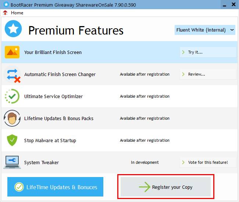Select the Your Brilliant Finish Screen row

coord(119,52)
